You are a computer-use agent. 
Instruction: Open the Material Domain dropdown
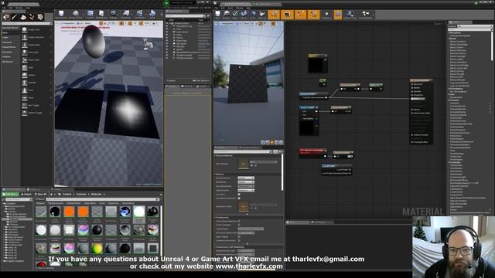(x=246, y=178)
